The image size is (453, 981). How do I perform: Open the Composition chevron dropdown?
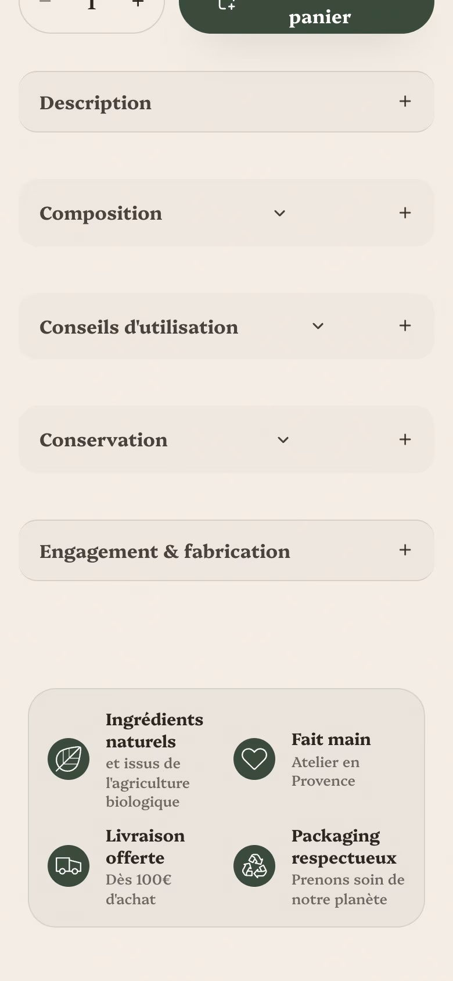[x=280, y=213]
